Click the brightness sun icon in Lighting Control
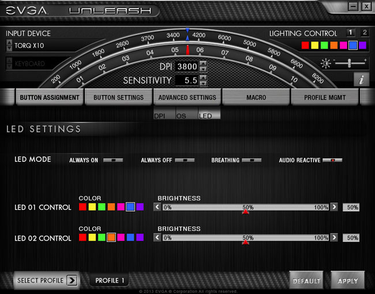The height and width of the screenshot is (294, 375). pyautogui.click(x=326, y=63)
